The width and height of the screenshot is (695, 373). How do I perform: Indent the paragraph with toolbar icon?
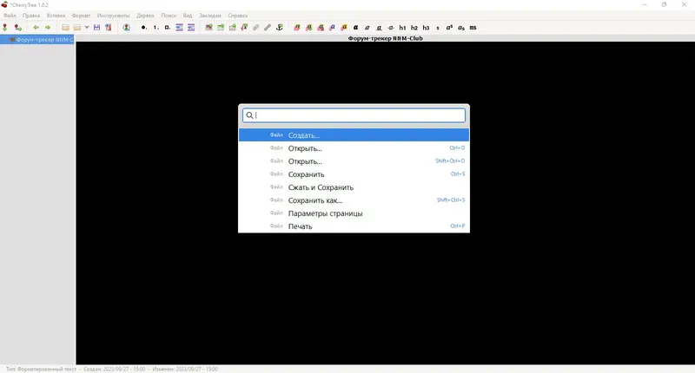pos(179,28)
